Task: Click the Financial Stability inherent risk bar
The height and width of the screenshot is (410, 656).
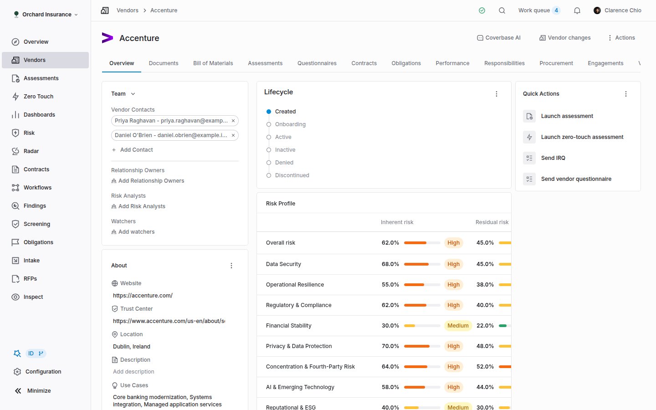Action: (x=422, y=326)
